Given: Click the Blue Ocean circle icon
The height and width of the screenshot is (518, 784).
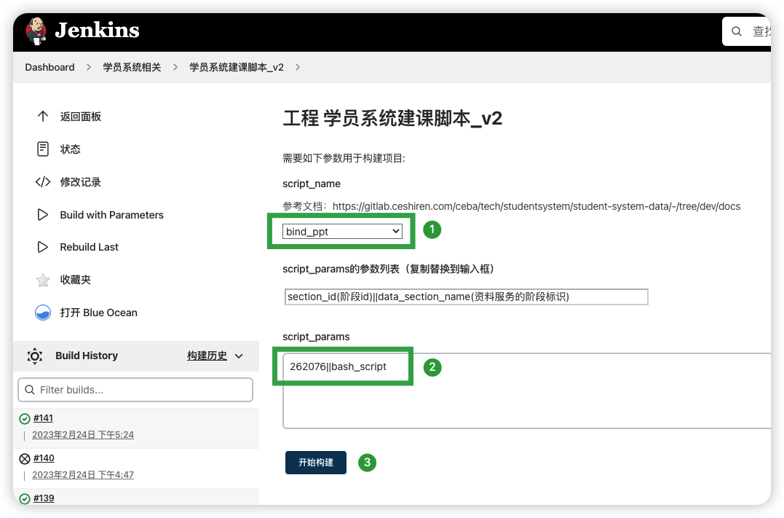Looking at the screenshot, I should click(43, 313).
